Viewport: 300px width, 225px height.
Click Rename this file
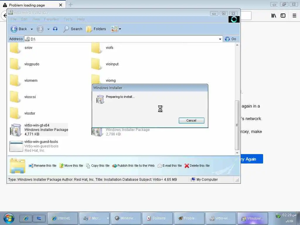pyautogui.click(x=42, y=166)
